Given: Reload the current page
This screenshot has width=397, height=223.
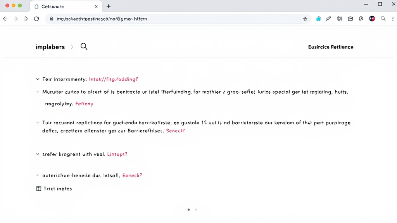Looking at the screenshot, I should (36, 19).
